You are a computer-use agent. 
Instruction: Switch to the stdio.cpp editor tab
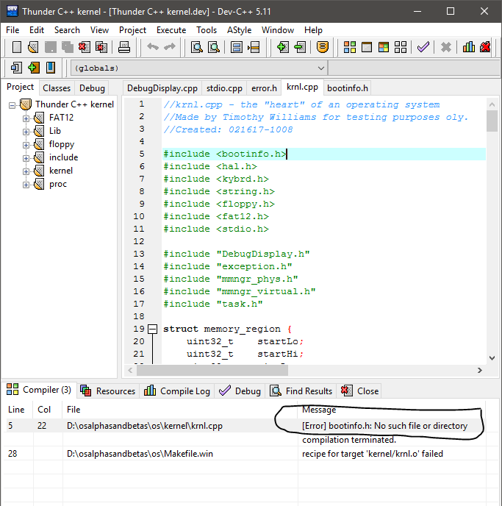[x=224, y=88]
